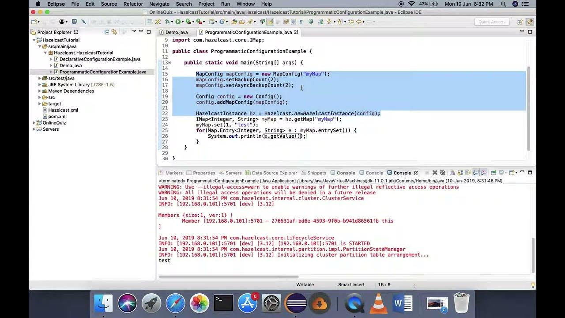Screen dimensions: 565x318
Task: Open App Store from the Dock
Action: click(248, 303)
